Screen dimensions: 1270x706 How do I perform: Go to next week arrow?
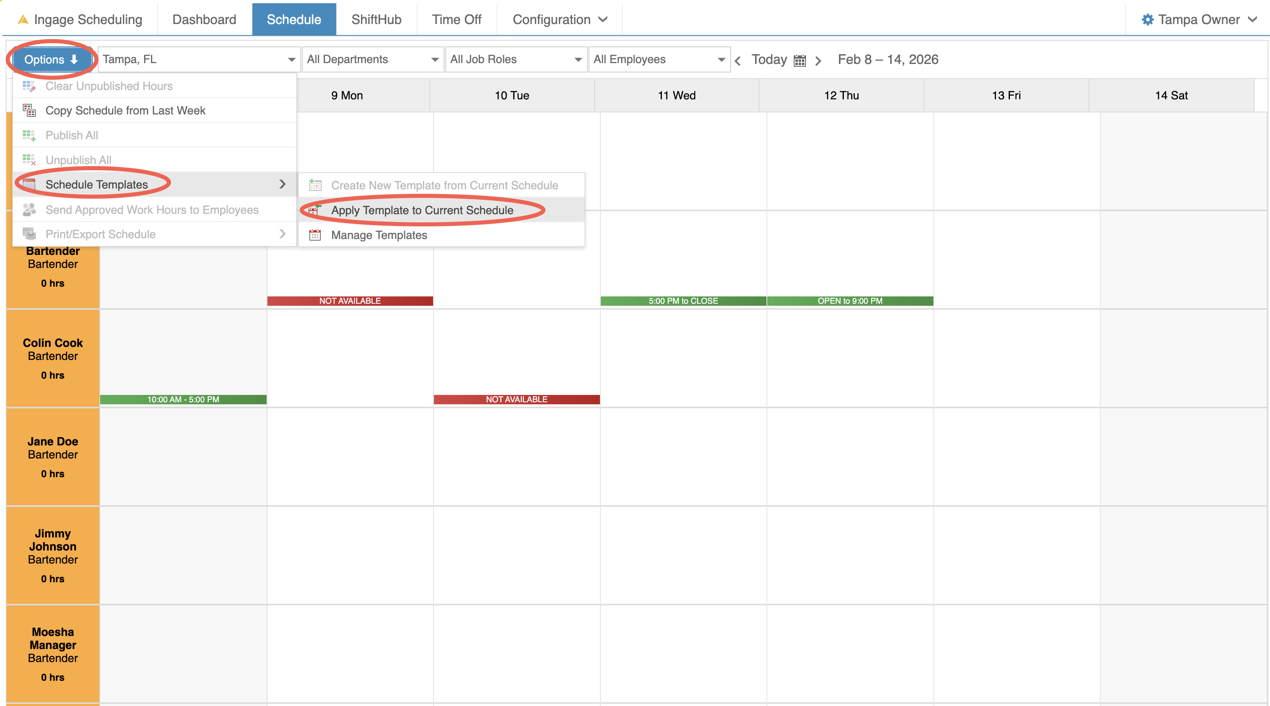click(x=818, y=61)
